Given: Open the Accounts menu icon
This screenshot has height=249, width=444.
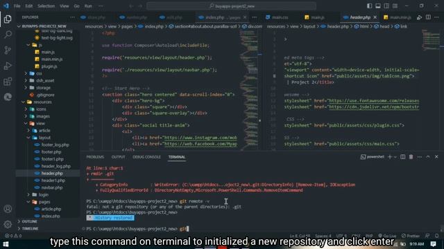Looking at the screenshot, I should click(8, 209).
